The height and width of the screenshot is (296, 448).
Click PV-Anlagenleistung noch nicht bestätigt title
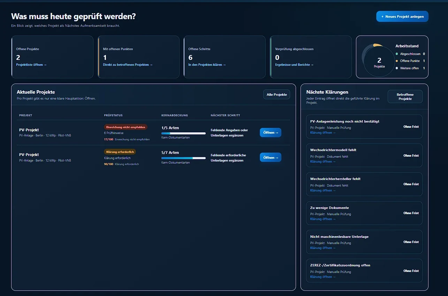[x=345, y=122]
